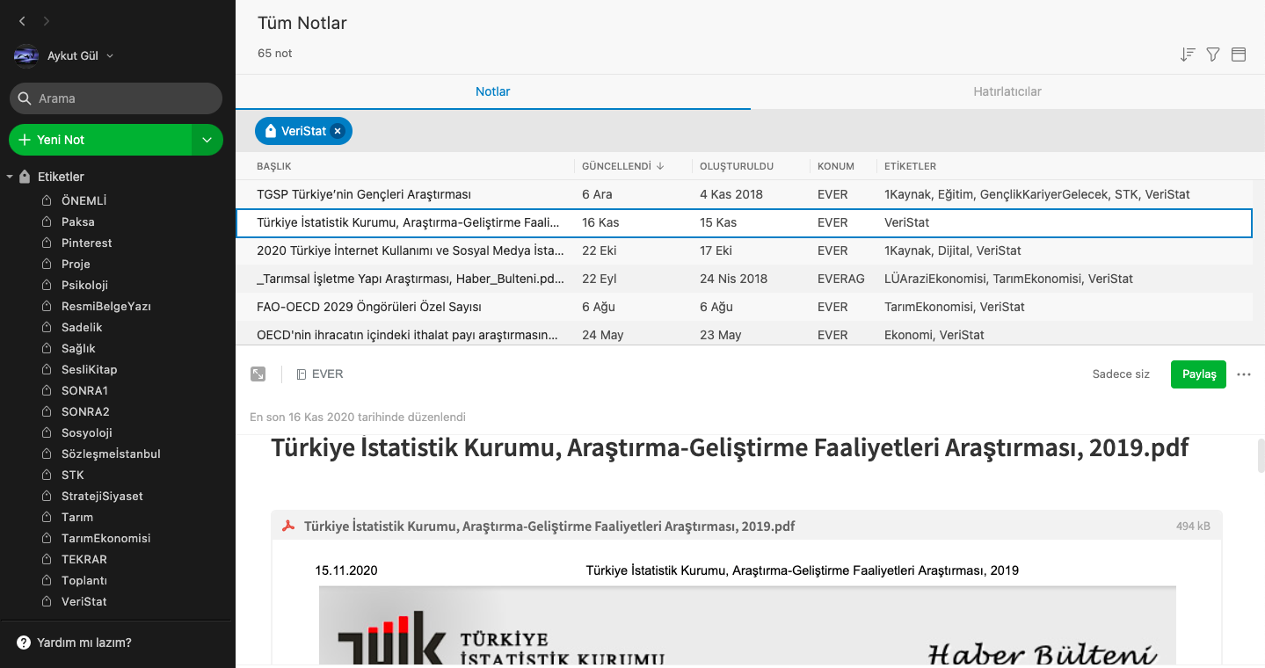Click the ETİKETLER column header
Image resolution: width=1265 pixels, height=668 pixels.
(910, 166)
